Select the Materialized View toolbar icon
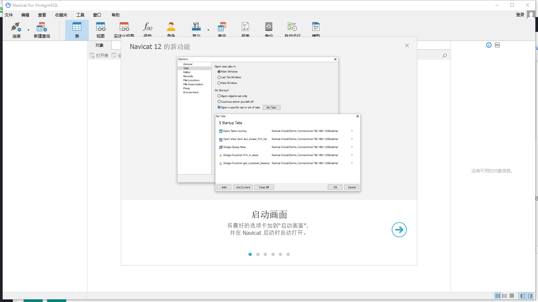The height and width of the screenshot is (302, 538). point(124,30)
